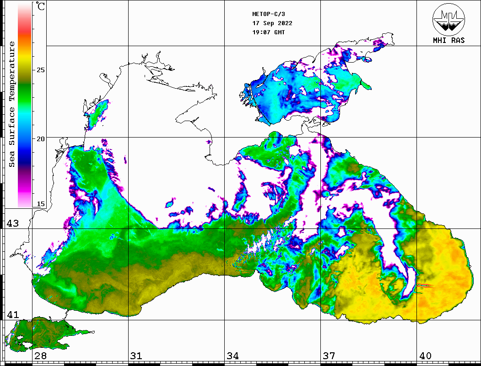Click the longitude label '31'

136,356
